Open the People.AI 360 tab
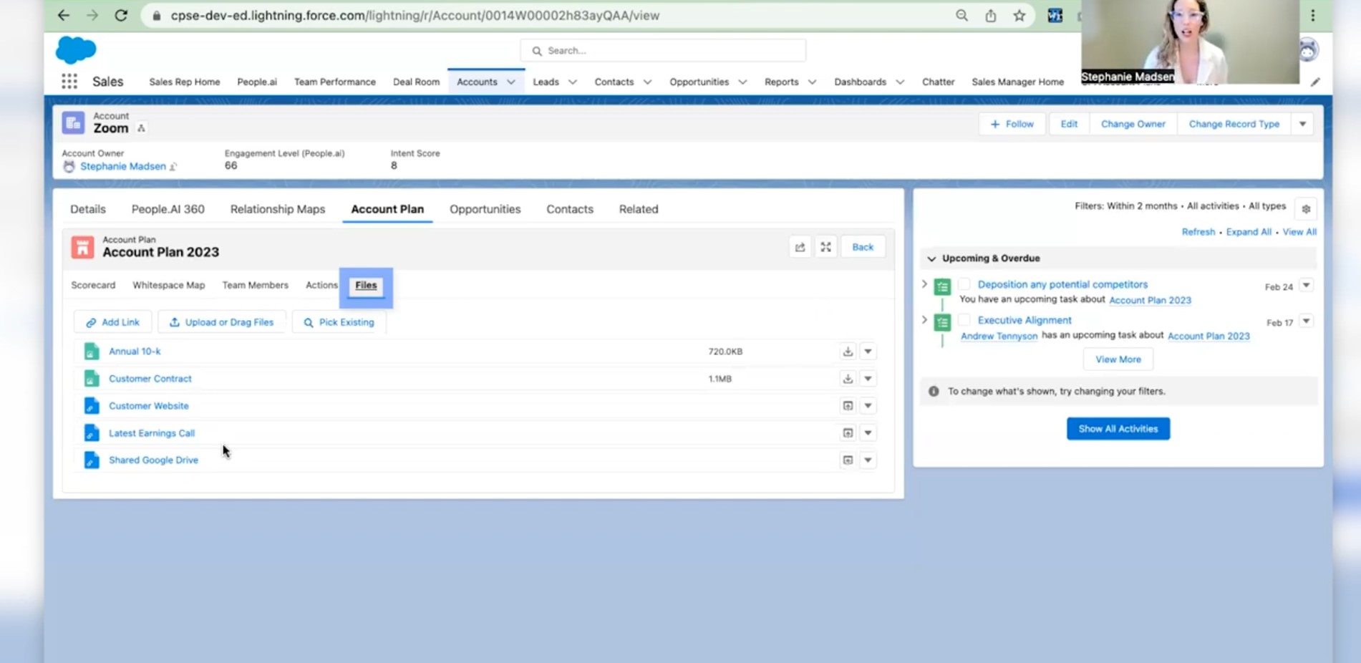The image size is (1361, 663). point(168,209)
